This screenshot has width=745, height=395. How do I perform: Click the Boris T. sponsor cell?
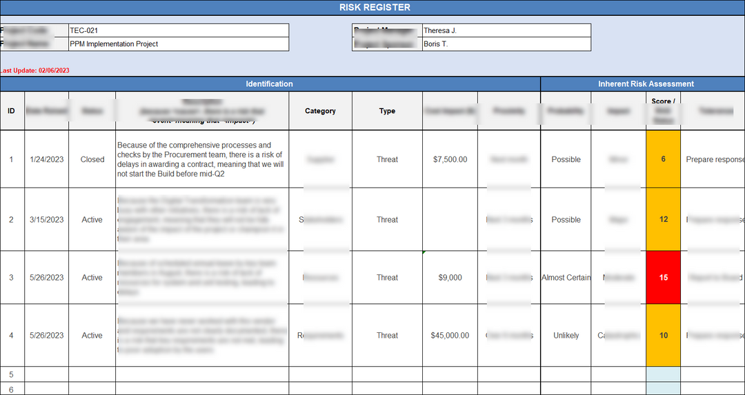pyautogui.click(x=506, y=44)
